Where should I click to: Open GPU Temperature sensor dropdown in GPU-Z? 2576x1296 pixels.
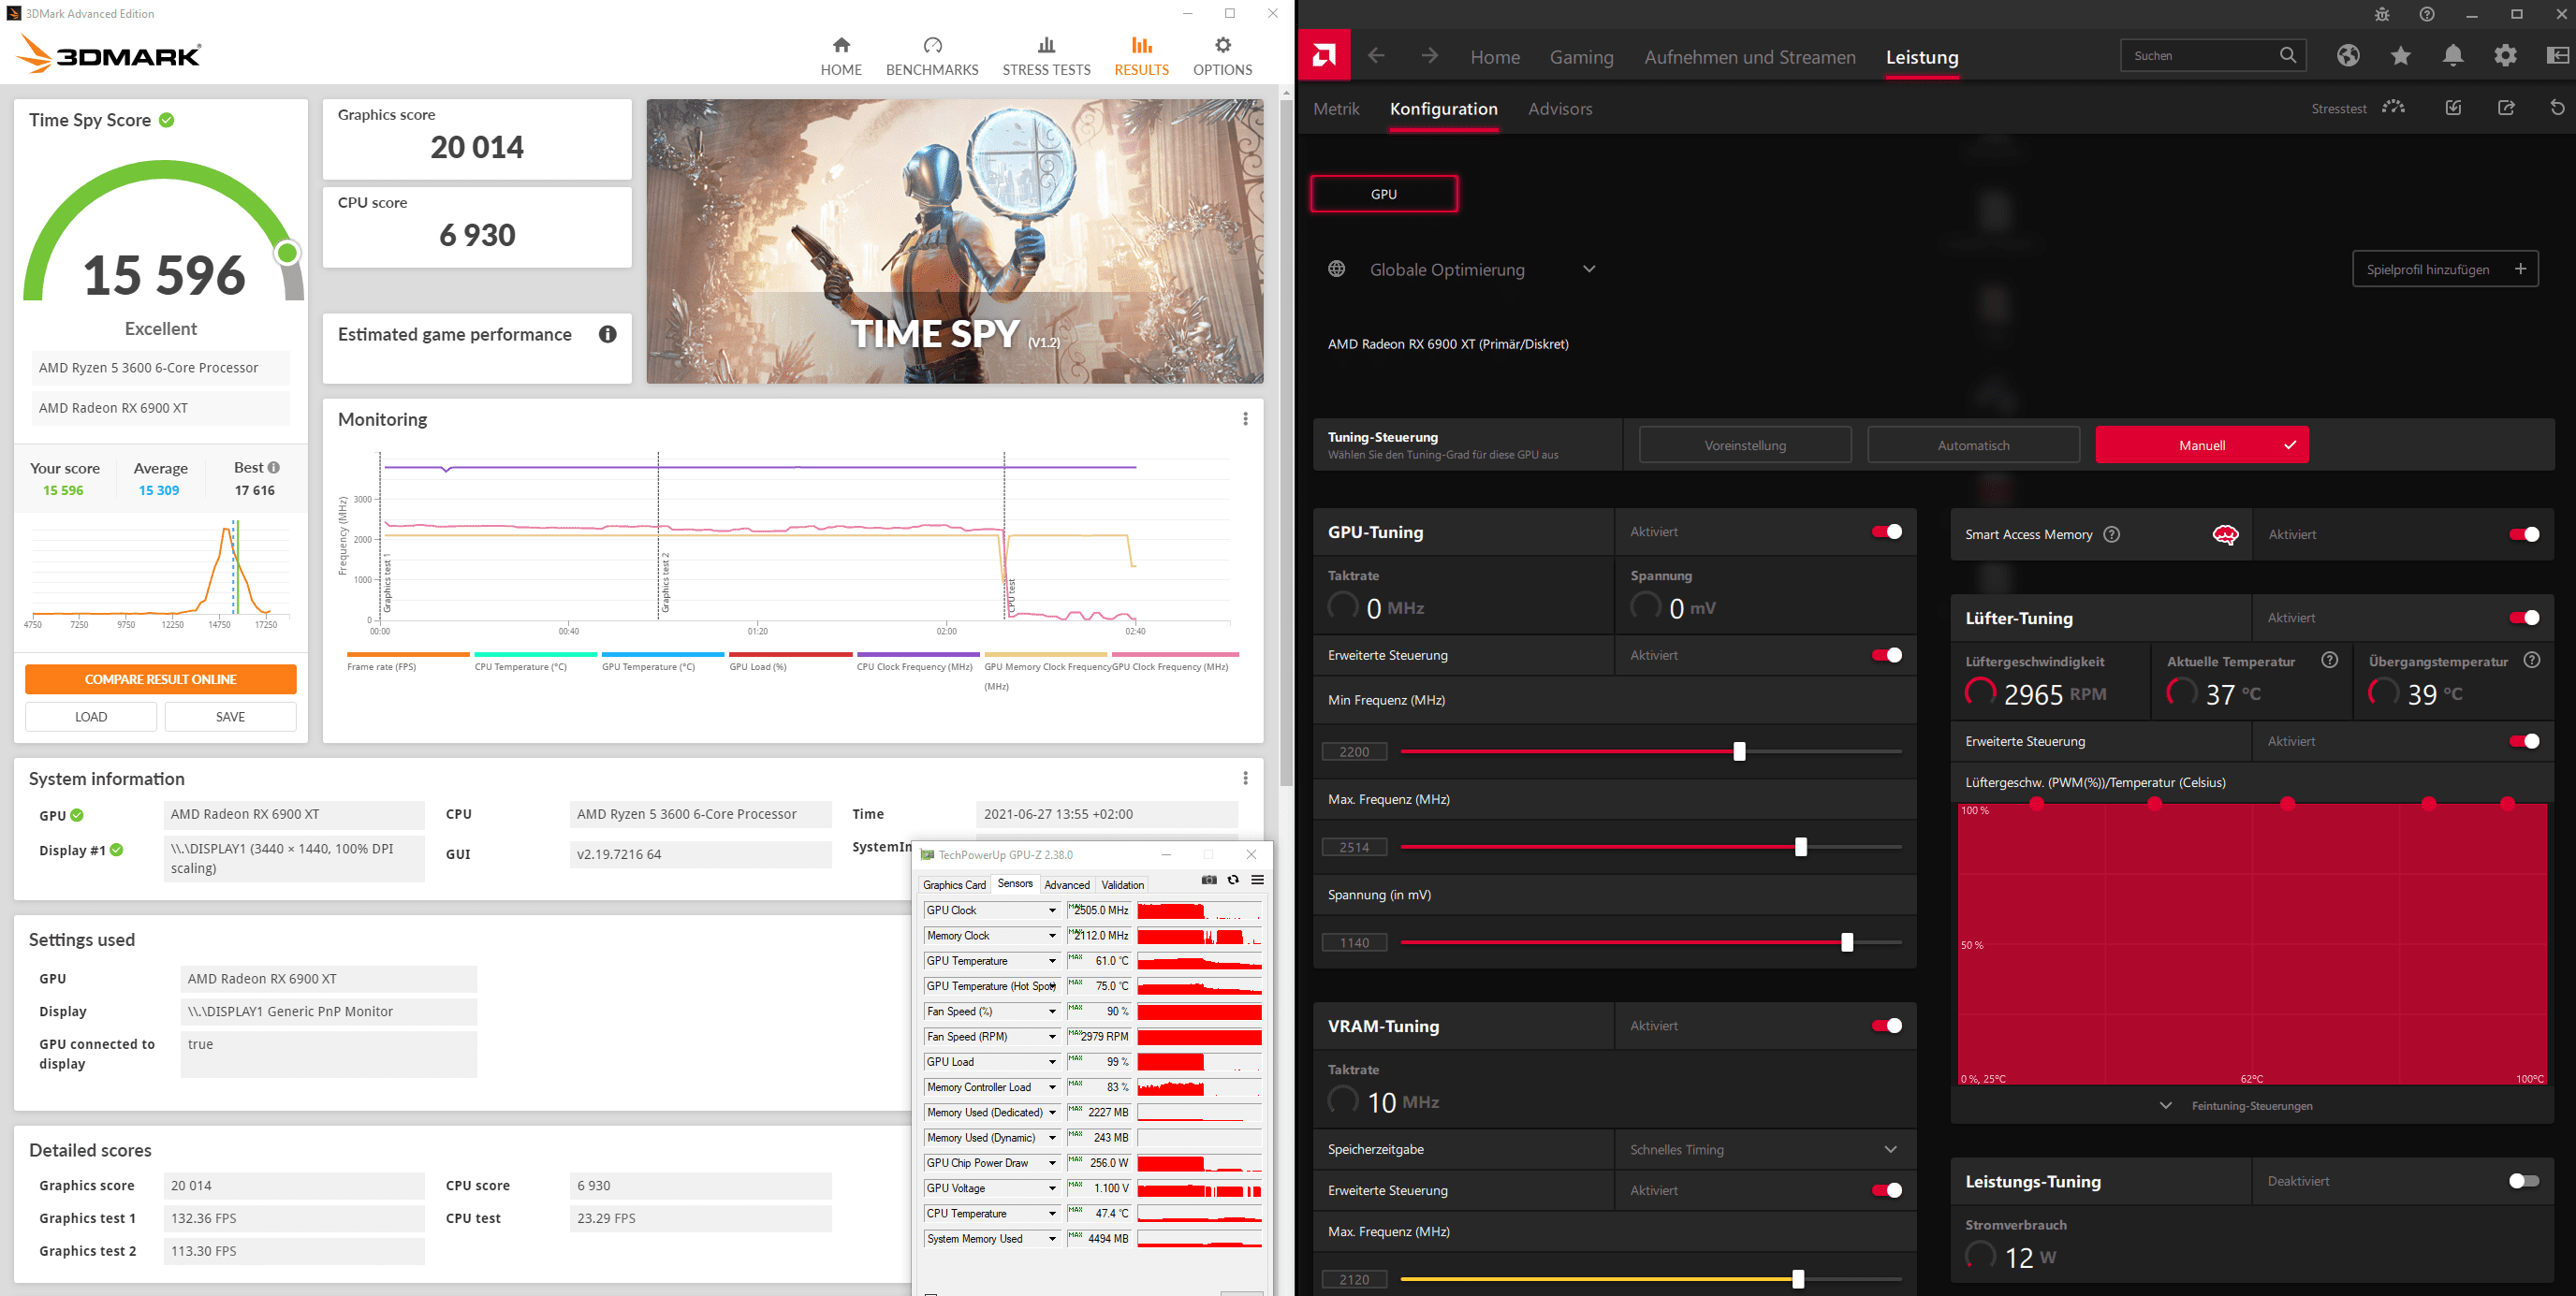1052,961
